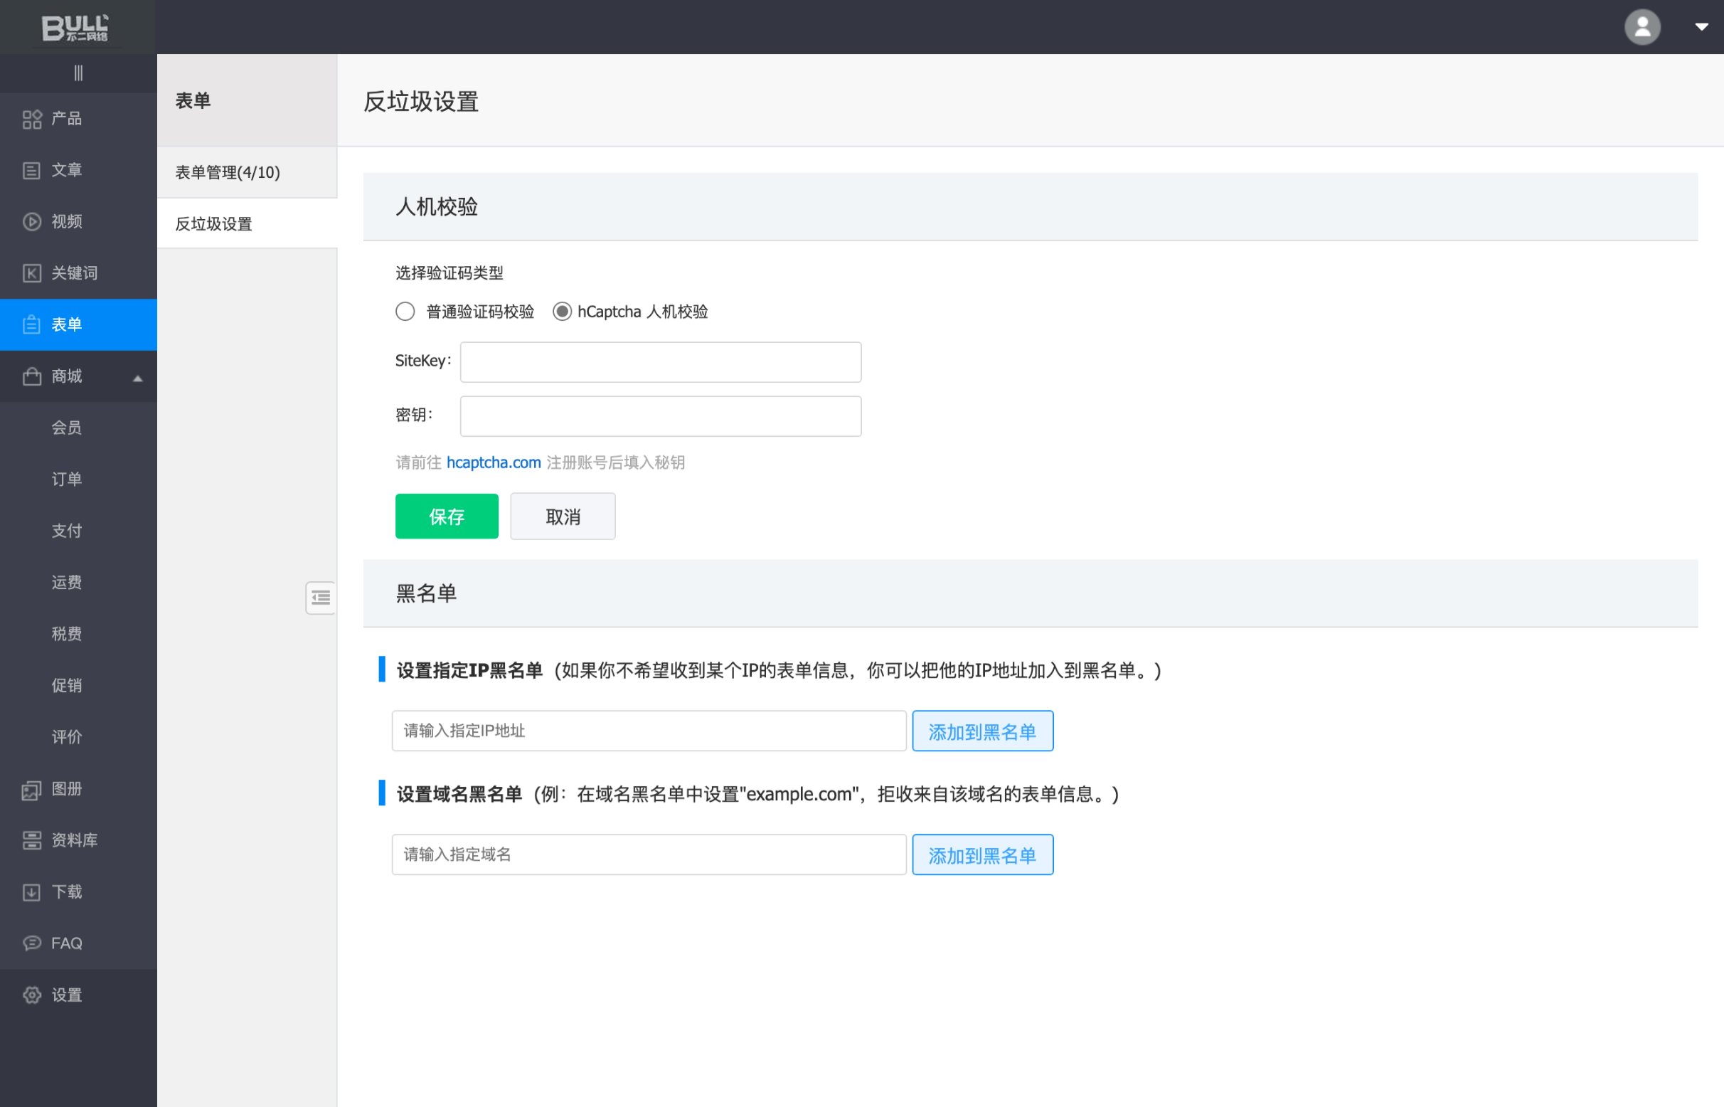The height and width of the screenshot is (1107, 1724).
Task: Open the user account dropdown arrow
Action: 1701,27
